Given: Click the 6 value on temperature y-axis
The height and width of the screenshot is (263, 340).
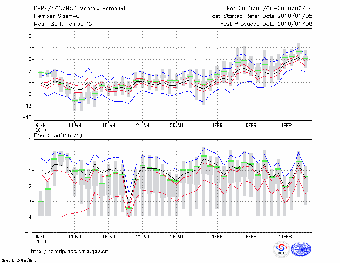Looking at the screenshot, I should tap(29, 36).
